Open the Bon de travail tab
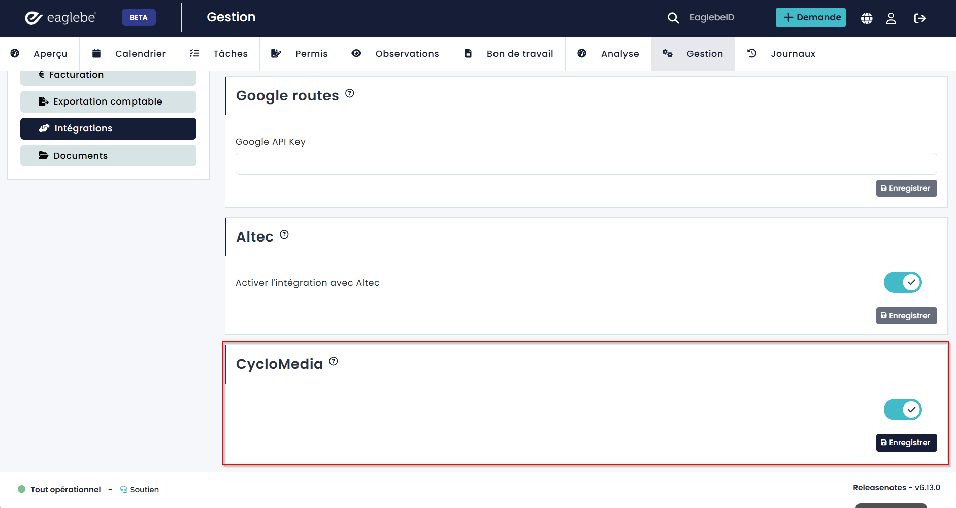The height and width of the screenshot is (508, 956). click(x=508, y=54)
